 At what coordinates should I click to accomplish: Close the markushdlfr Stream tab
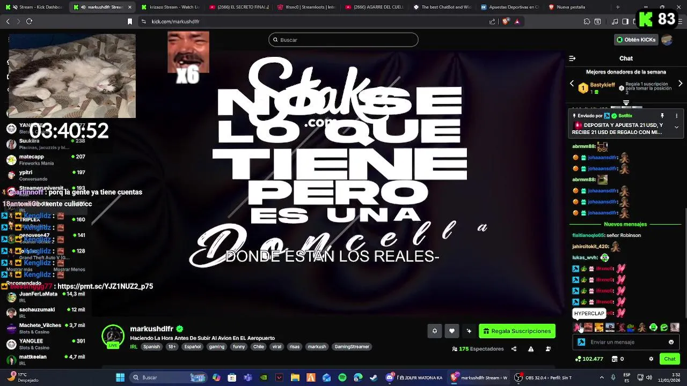click(x=129, y=7)
